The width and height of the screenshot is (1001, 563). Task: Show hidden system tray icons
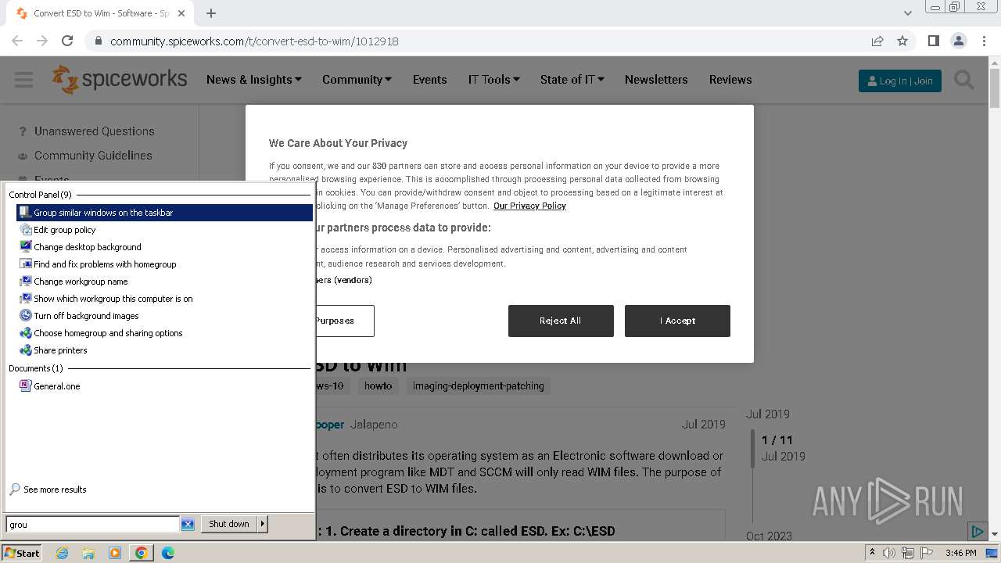873,553
